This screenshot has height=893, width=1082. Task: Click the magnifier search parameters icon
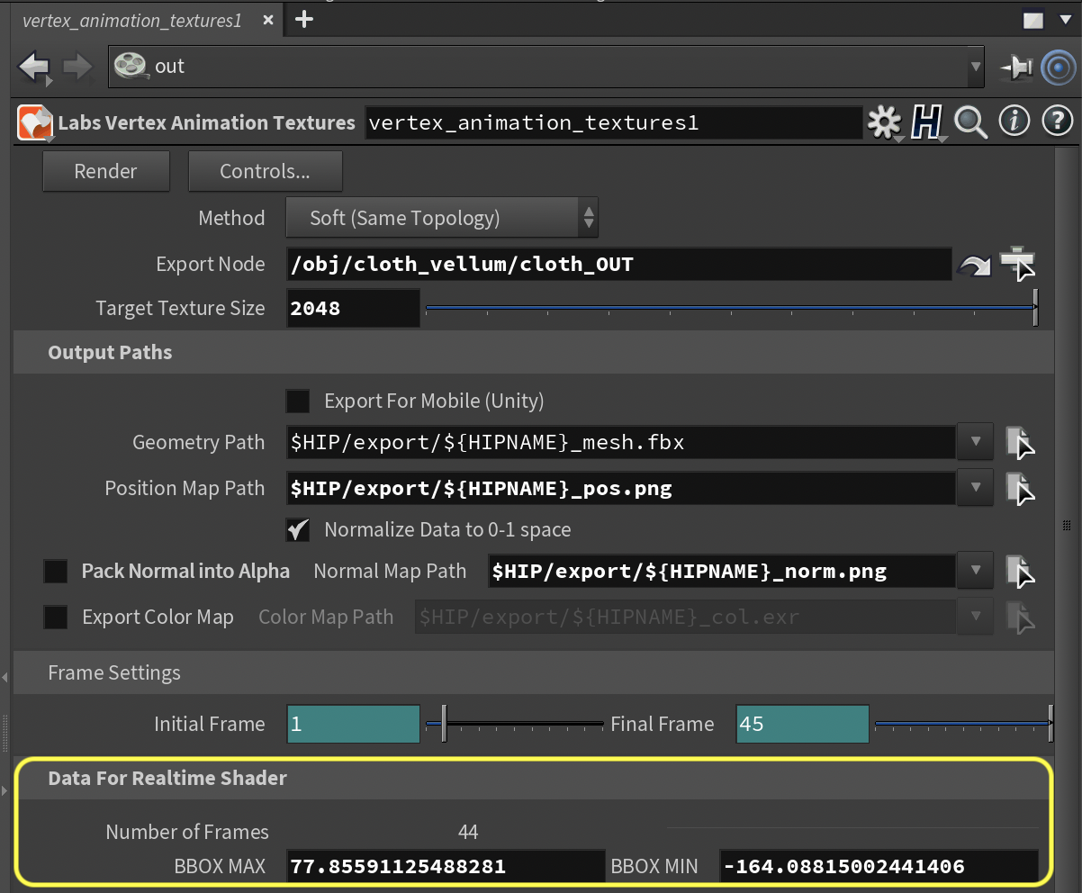click(x=970, y=122)
